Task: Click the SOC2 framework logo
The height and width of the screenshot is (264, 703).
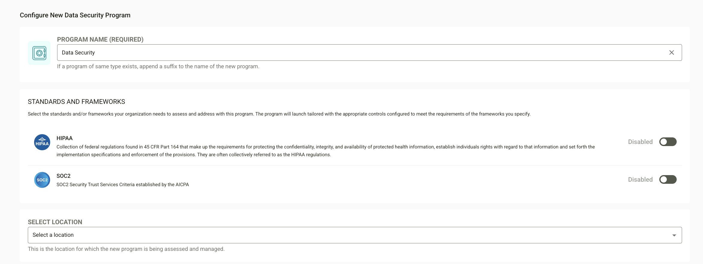Action: (42, 180)
